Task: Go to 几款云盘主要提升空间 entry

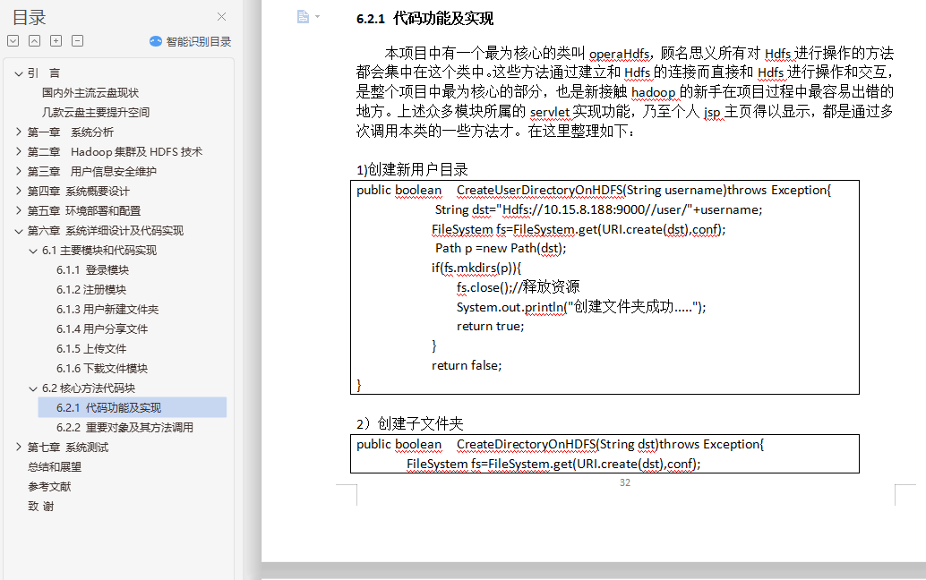Action: pos(96,112)
